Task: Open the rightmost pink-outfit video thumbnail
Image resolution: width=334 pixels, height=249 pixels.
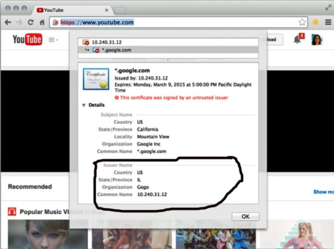Action: tap(297, 234)
